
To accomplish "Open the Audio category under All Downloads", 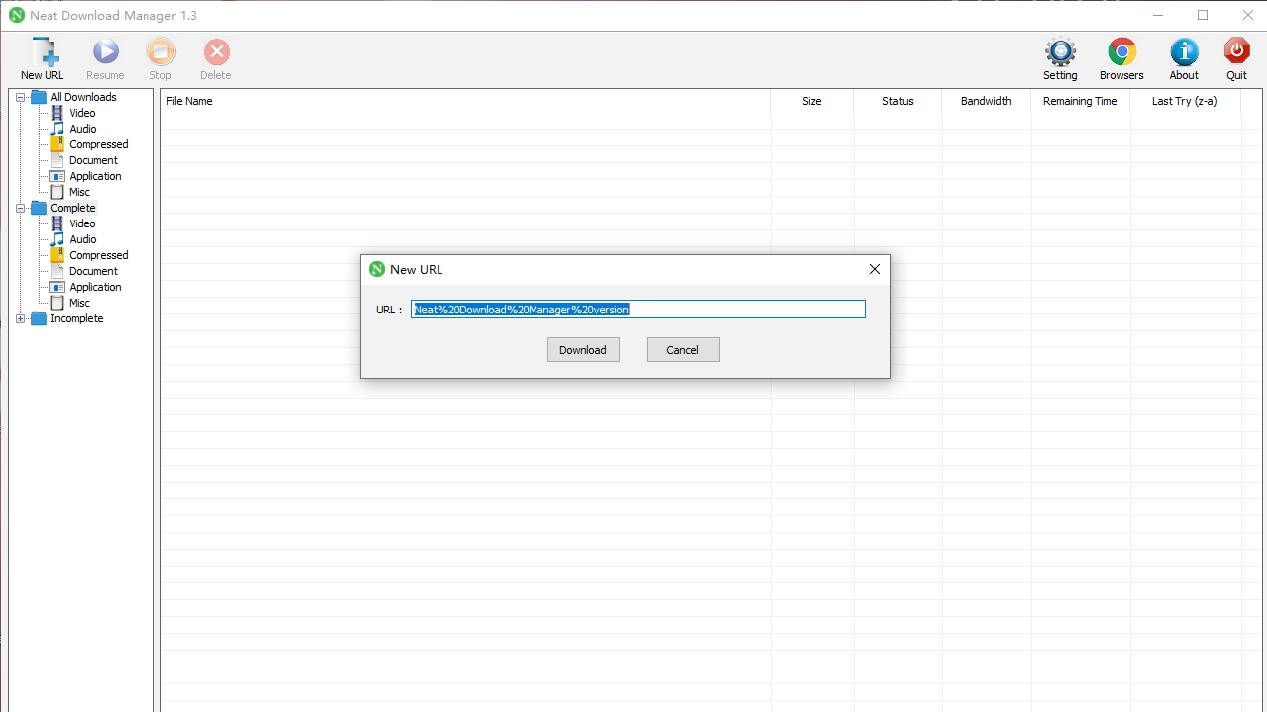I will click(x=82, y=128).
